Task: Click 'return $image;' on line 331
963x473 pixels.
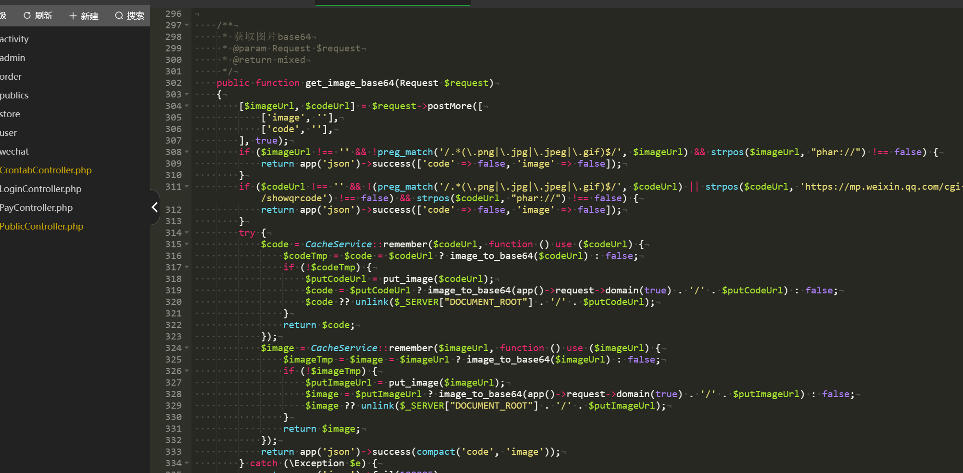Action: (x=322, y=428)
